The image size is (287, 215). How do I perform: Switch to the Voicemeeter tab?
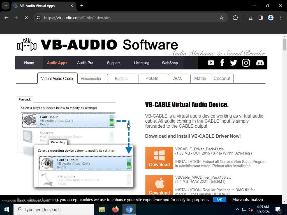pos(91,79)
